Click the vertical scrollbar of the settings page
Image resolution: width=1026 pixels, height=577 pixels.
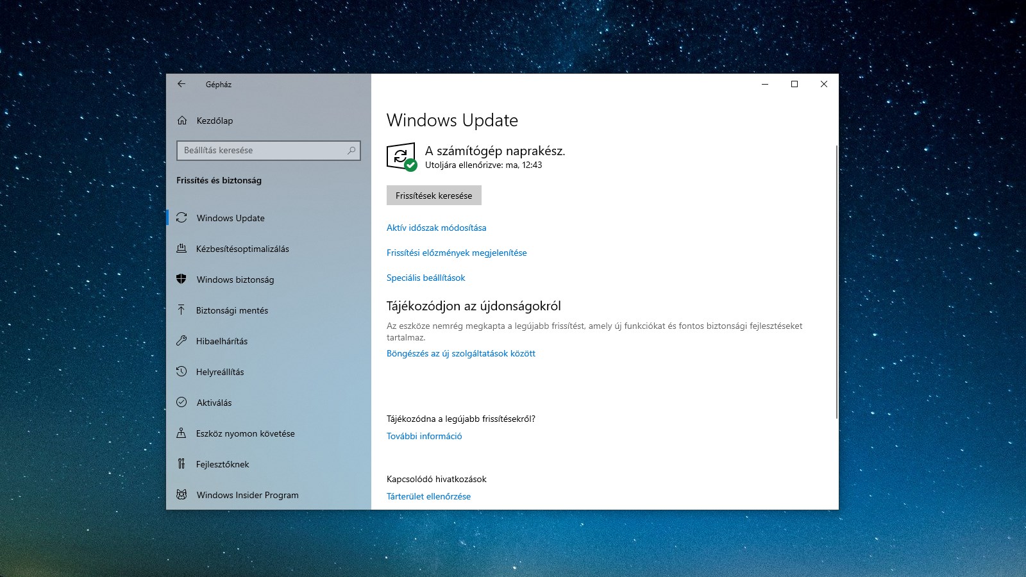(836, 282)
